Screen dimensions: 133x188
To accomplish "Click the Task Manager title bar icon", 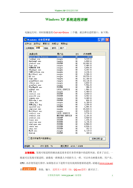I will coord(25,40).
